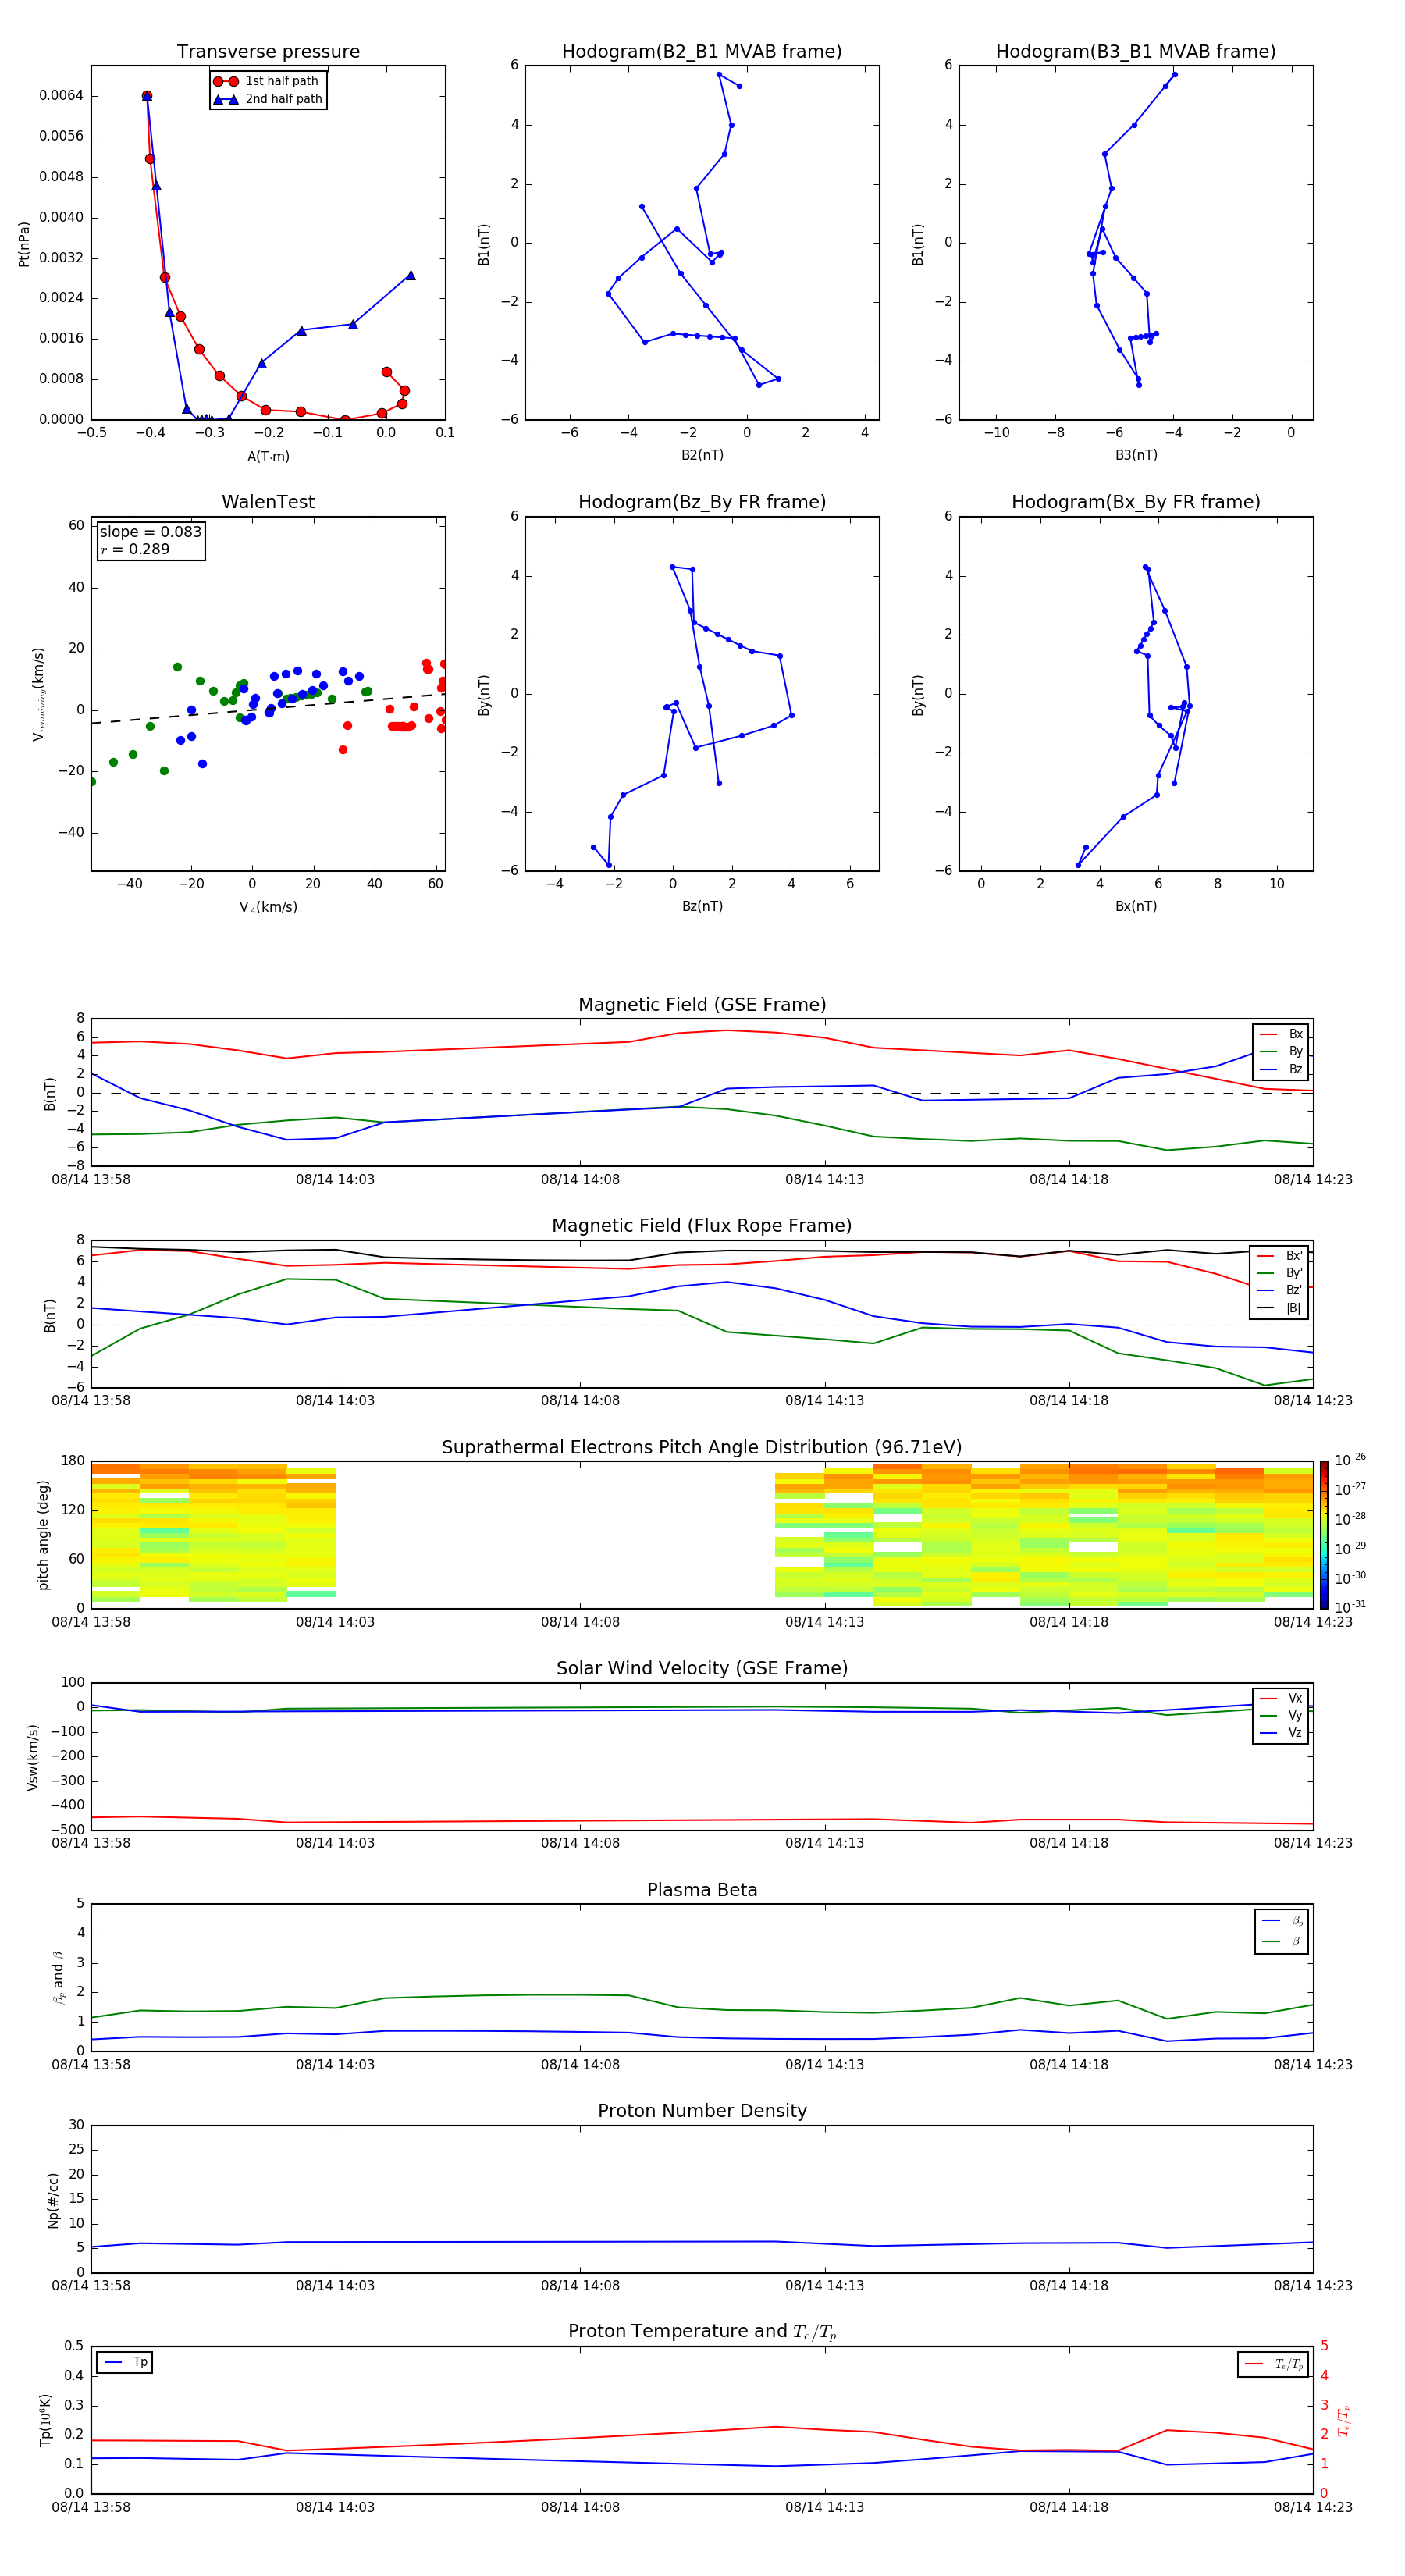
Task: Select the 'Hodogram(Bx_By FR frame)' title
Action: 1136,502
